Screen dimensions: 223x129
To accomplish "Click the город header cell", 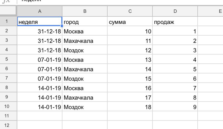I will coord(85,21).
